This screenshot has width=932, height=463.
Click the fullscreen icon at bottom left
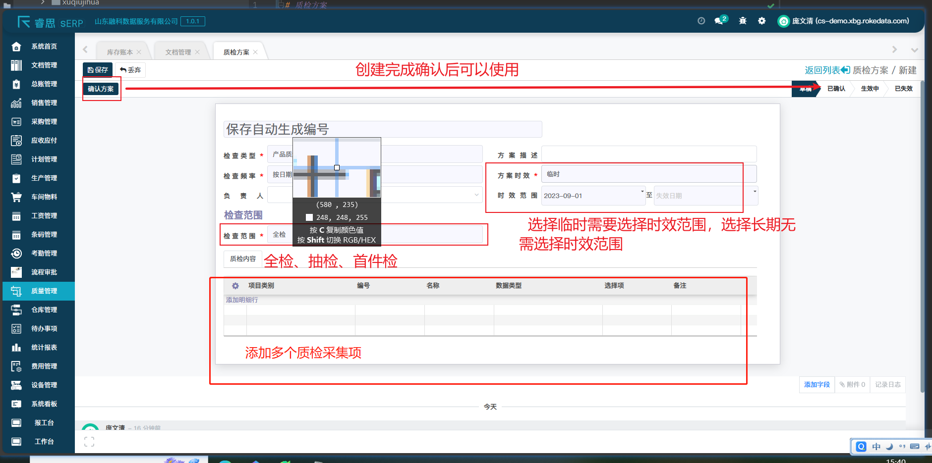(89, 442)
